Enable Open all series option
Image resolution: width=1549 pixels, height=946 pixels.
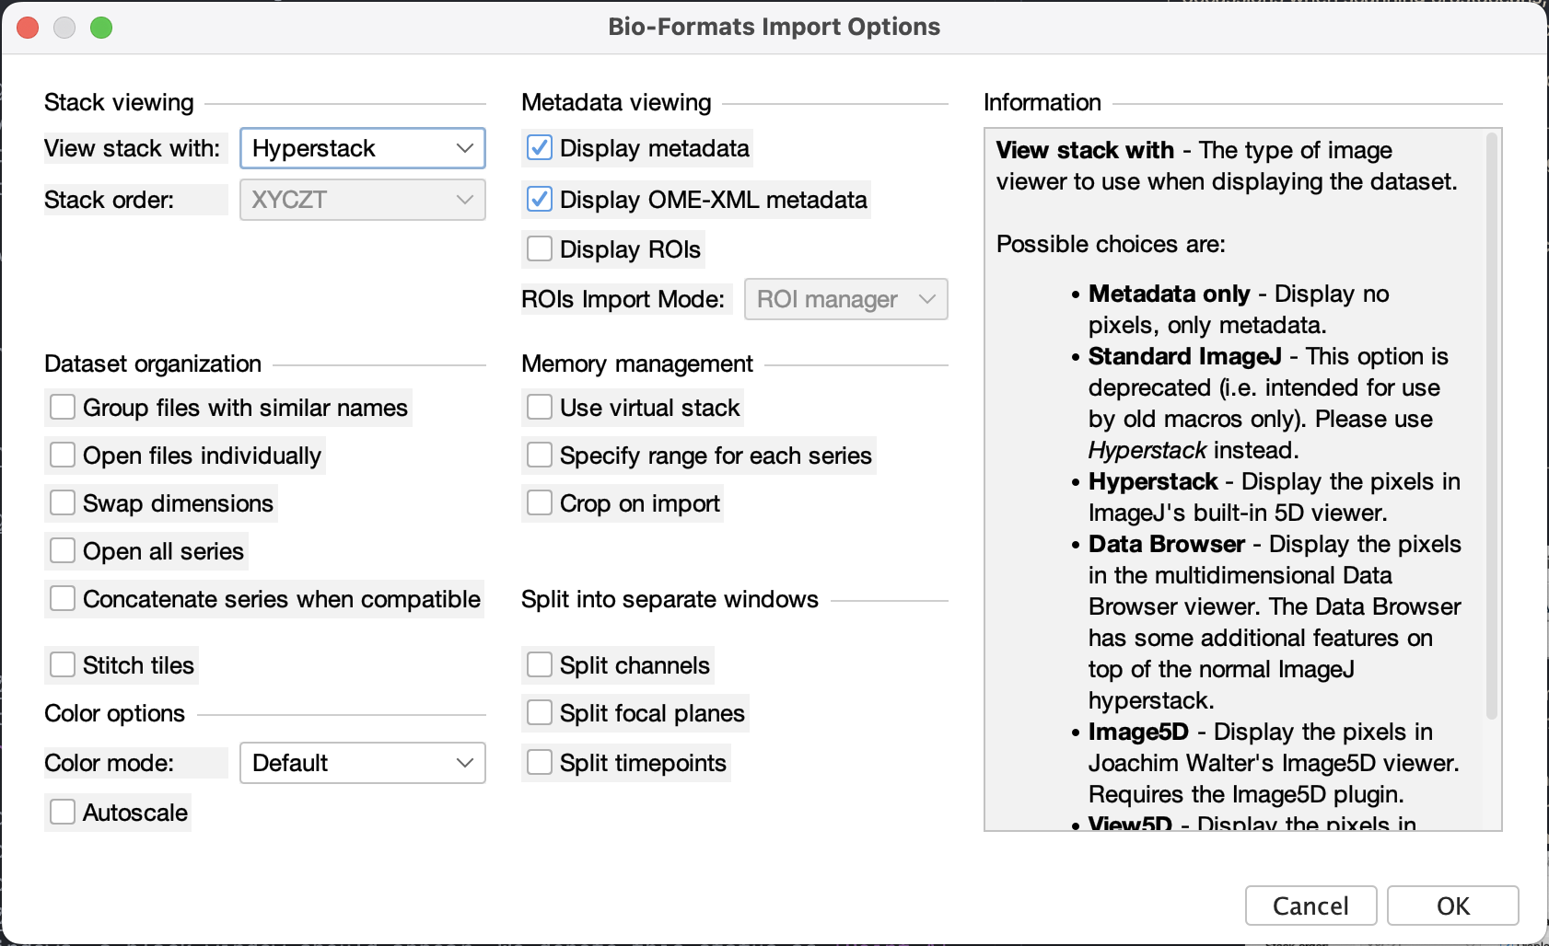coord(63,551)
